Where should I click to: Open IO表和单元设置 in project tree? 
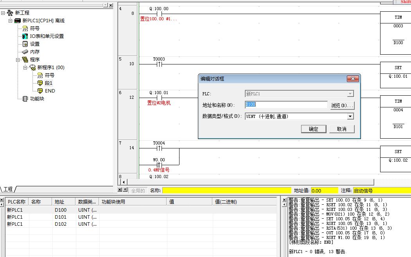(25, 36)
